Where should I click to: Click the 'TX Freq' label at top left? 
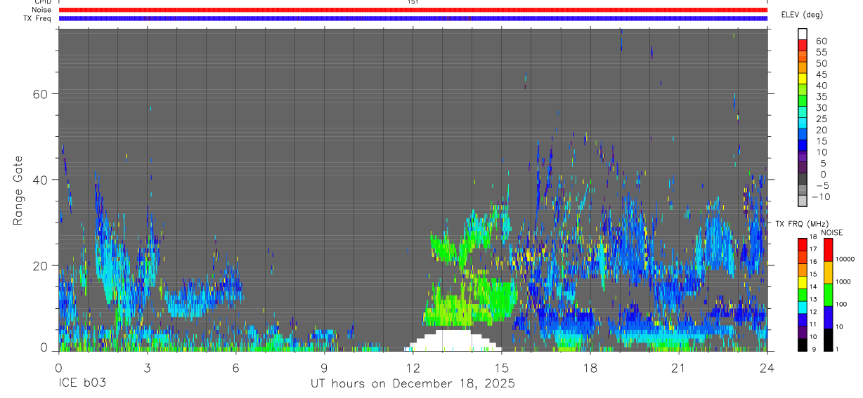pos(38,18)
